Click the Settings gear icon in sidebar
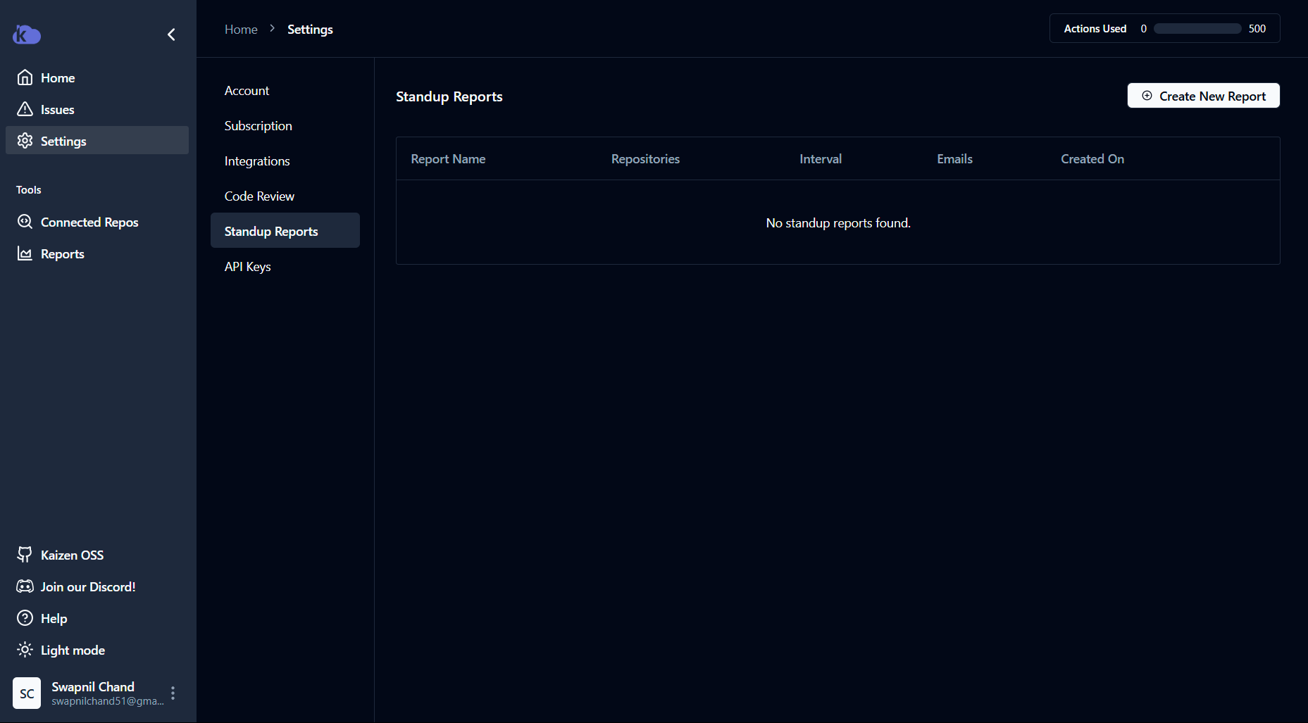Image resolution: width=1308 pixels, height=723 pixels. pos(25,141)
